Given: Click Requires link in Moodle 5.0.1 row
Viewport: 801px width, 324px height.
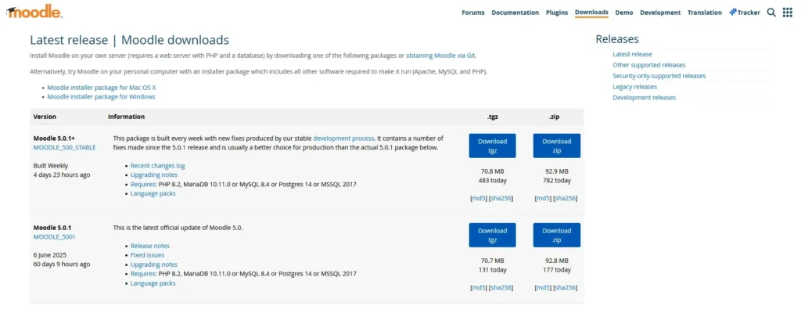Looking at the screenshot, I should pyautogui.click(x=143, y=274).
